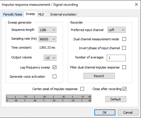This screenshot has width=141, height=118.
Task: Start measurement with Record button
Action: (99, 76)
